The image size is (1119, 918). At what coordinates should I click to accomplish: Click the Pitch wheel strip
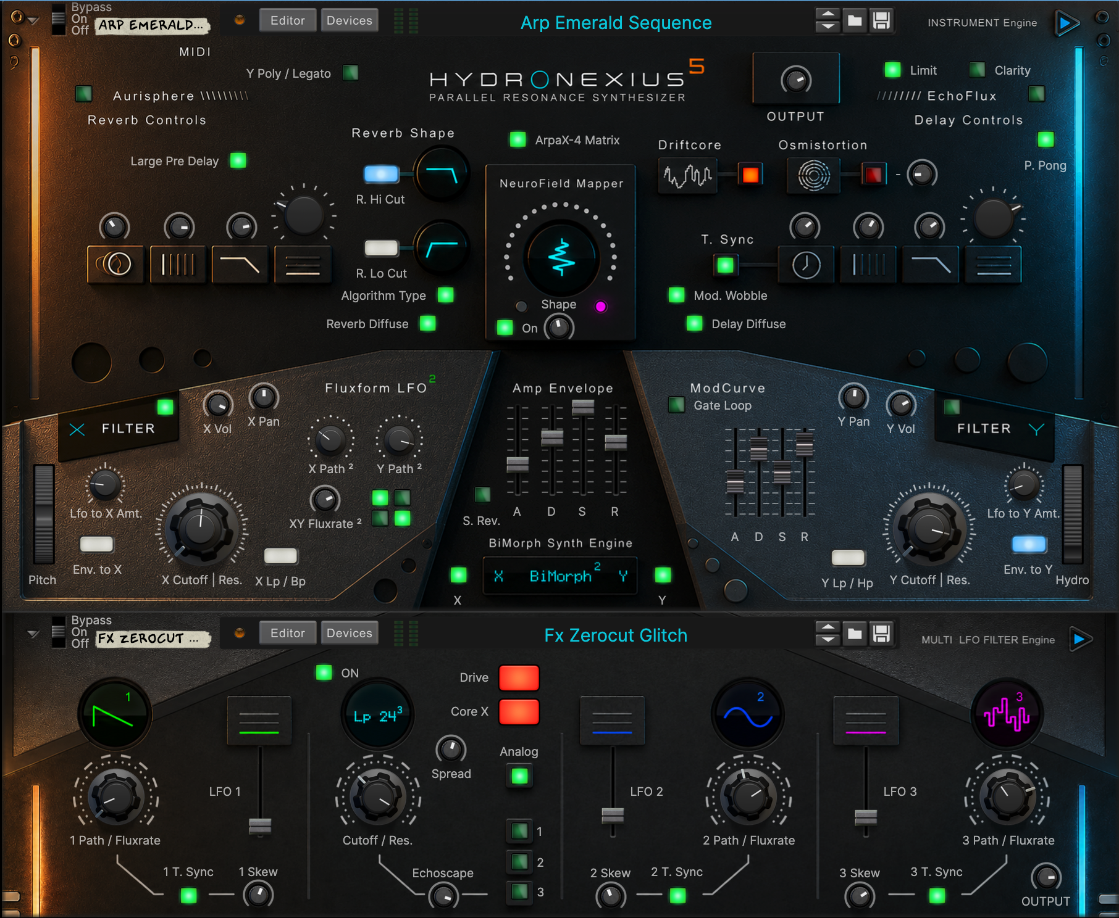coord(44,515)
